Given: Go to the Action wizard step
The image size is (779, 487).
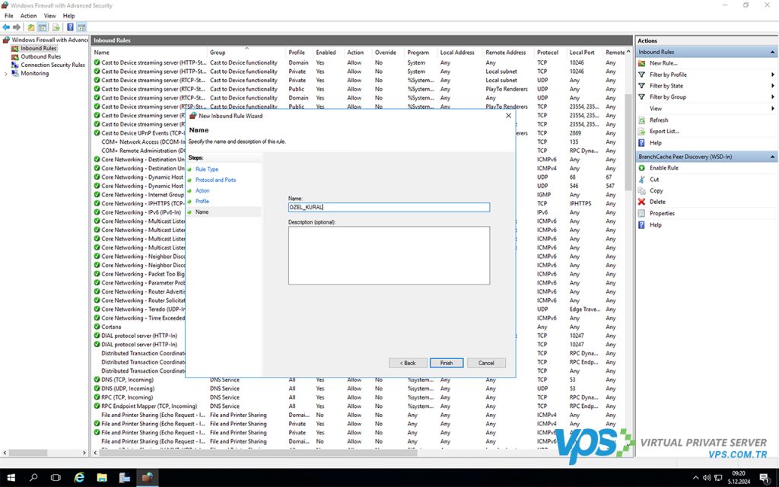Looking at the screenshot, I should pyautogui.click(x=202, y=191).
